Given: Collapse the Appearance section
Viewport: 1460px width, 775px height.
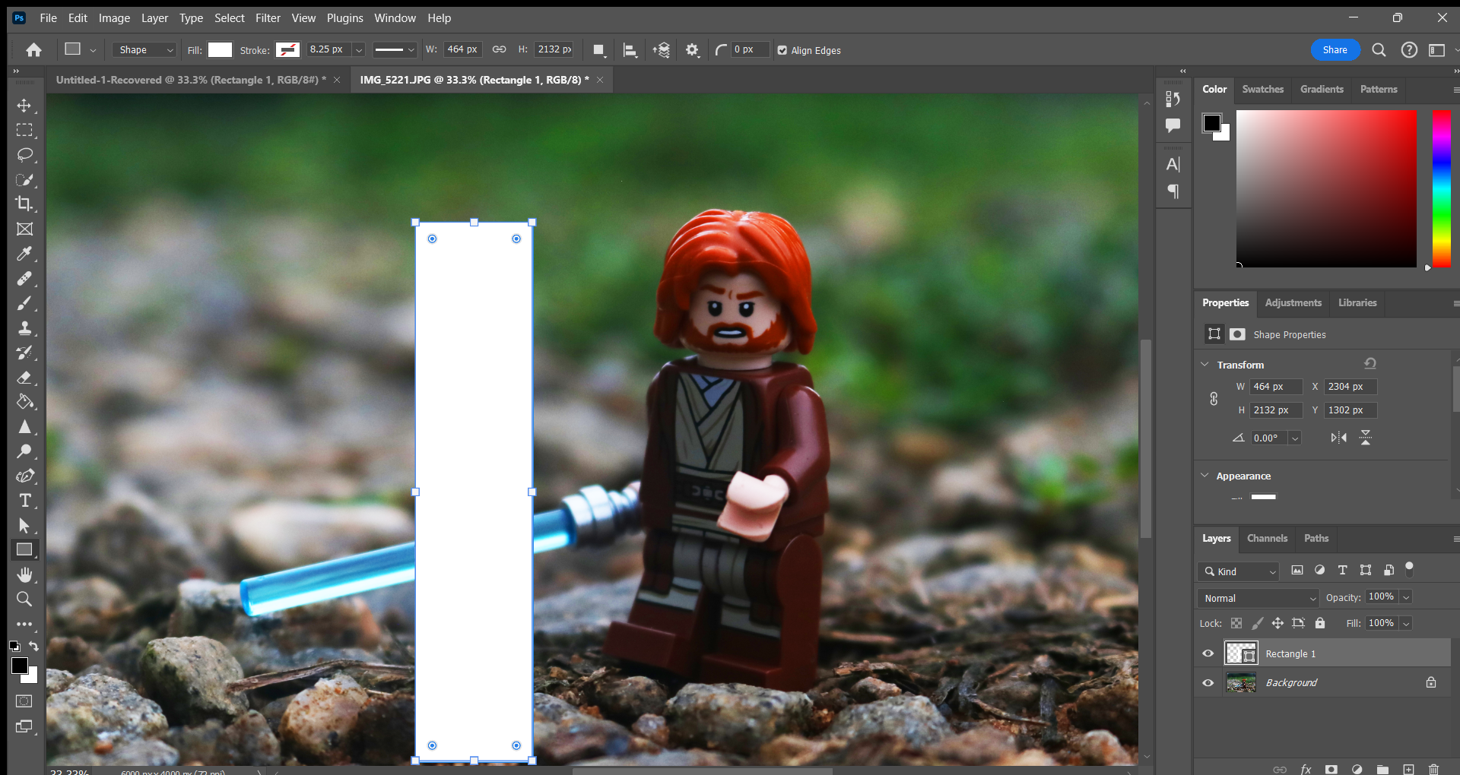Looking at the screenshot, I should (x=1204, y=476).
